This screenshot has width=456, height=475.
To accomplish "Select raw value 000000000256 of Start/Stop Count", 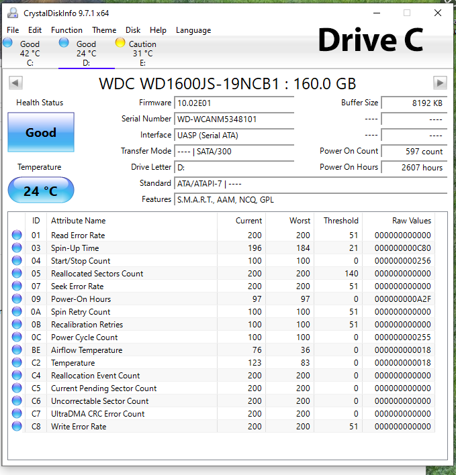I will 403,261.
